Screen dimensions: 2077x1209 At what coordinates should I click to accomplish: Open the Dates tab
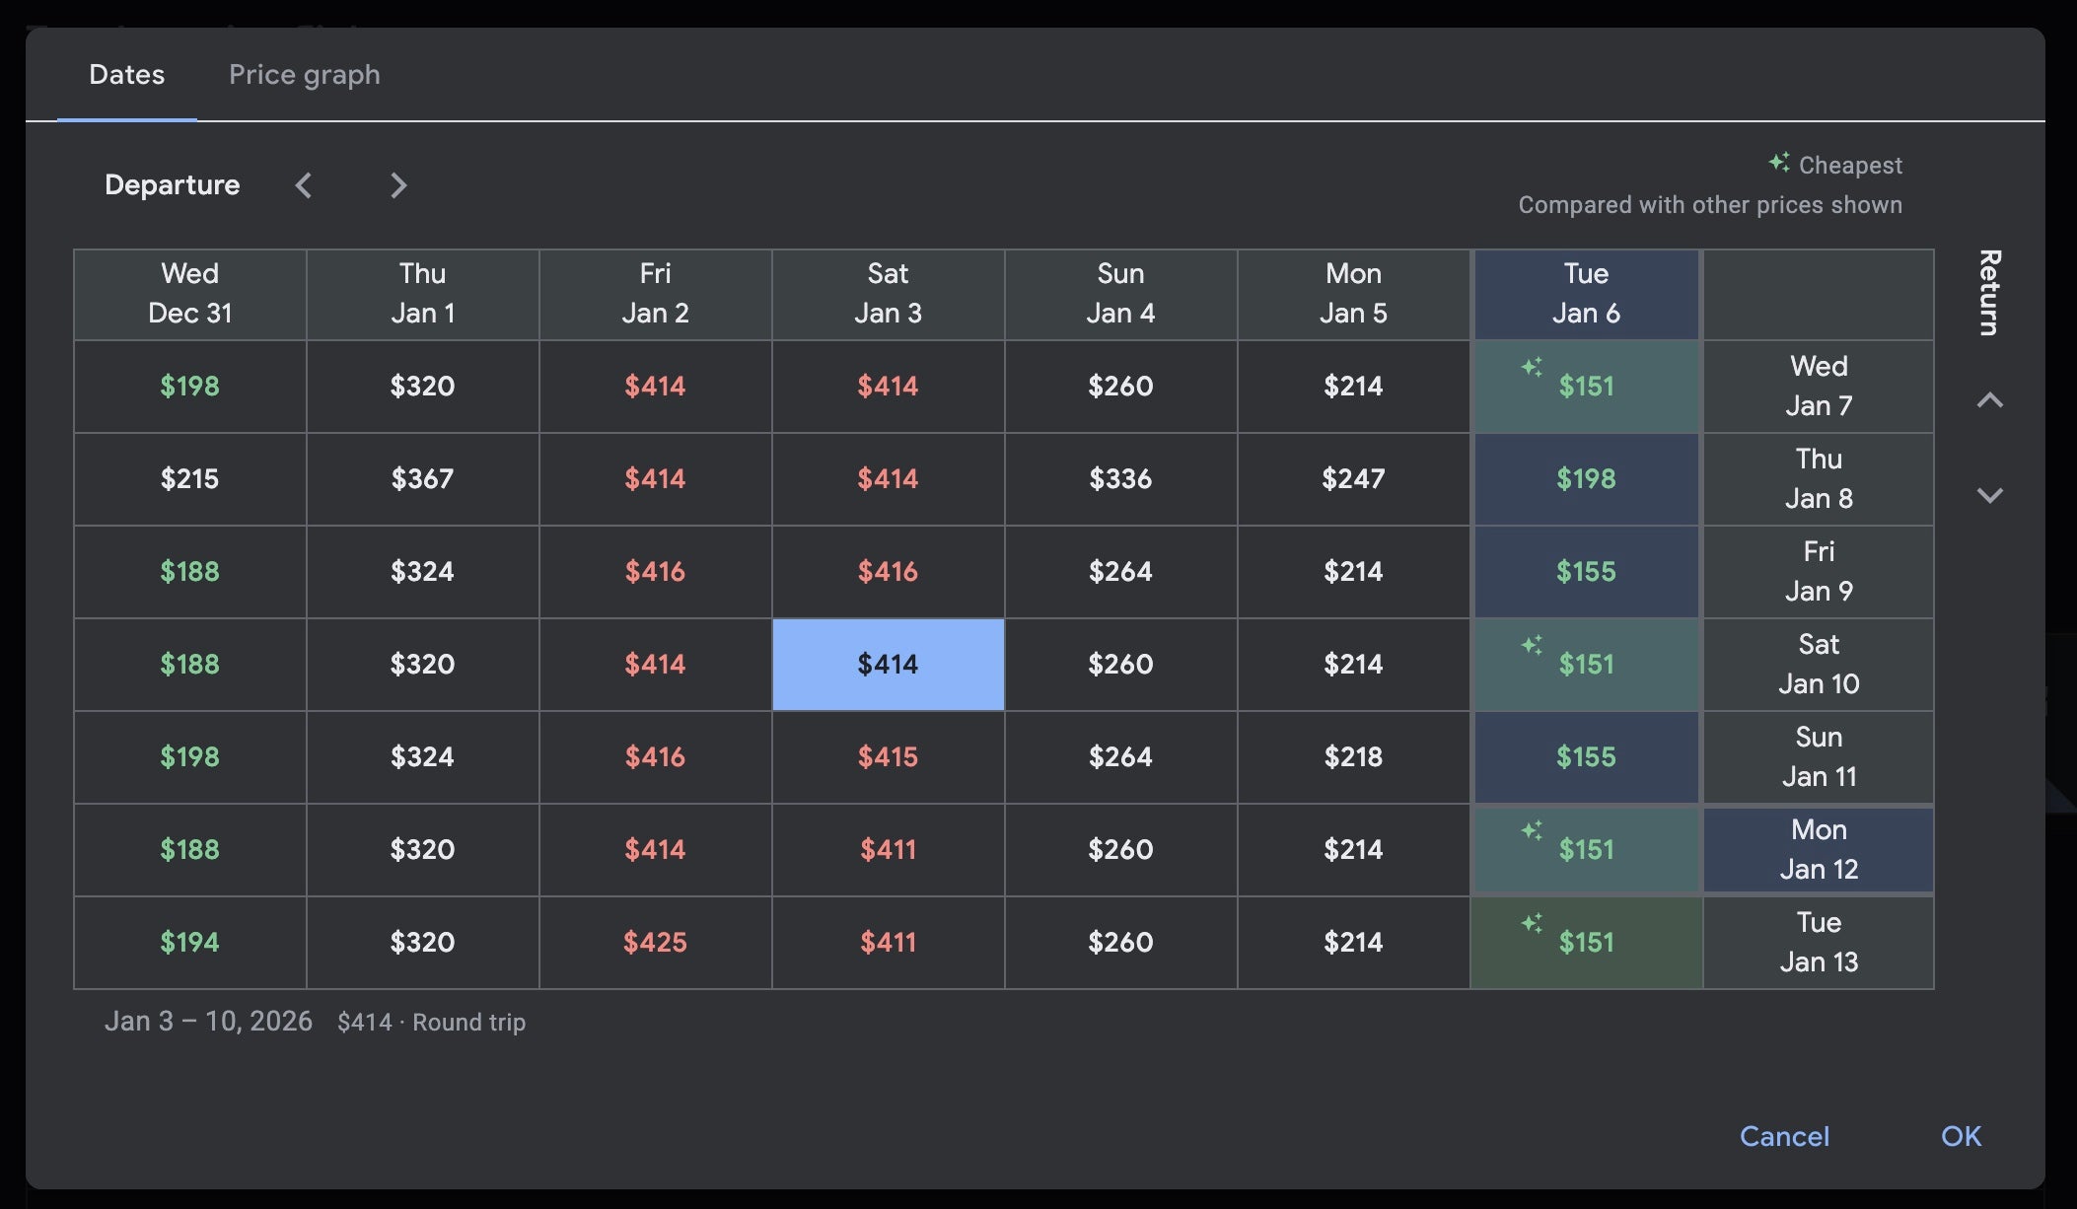coord(126,75)
